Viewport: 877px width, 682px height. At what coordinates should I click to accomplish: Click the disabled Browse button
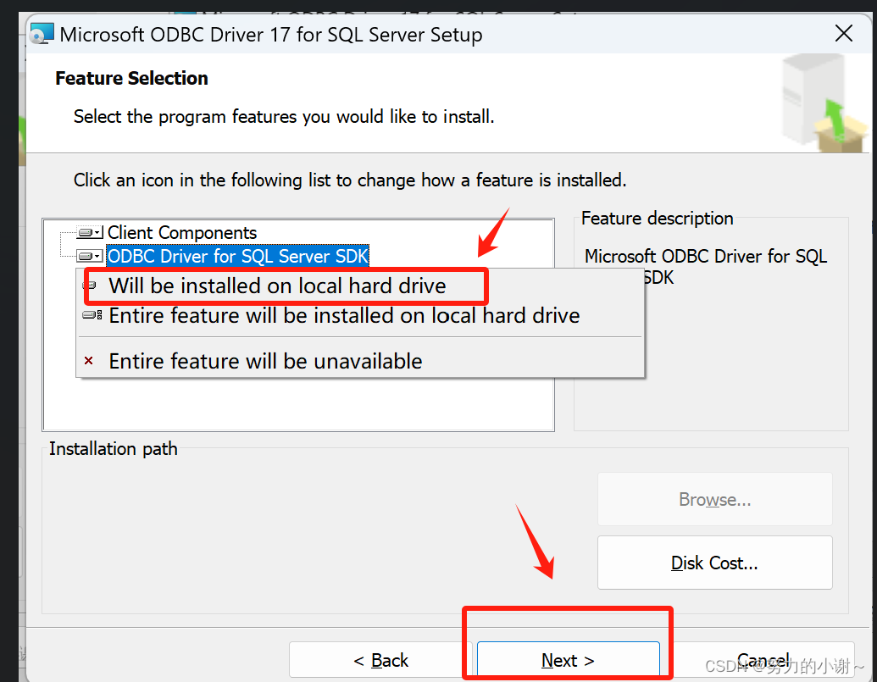pyautogui.click(x=715, y=499)
